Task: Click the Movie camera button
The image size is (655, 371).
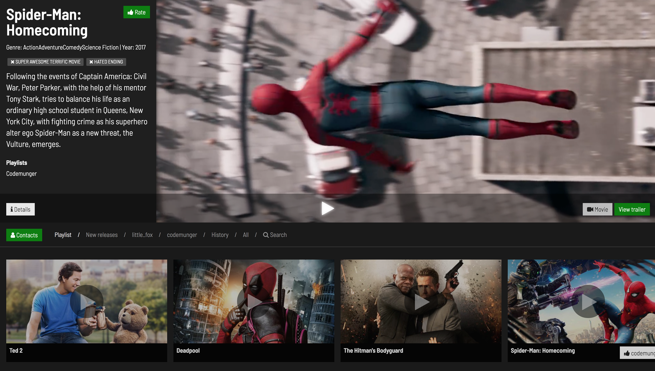Action: tap(597, 209)
